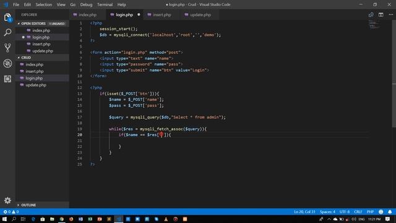Change file encoding via UTF-8
Screen dimensions: 396x223
(x=345, y=212)
